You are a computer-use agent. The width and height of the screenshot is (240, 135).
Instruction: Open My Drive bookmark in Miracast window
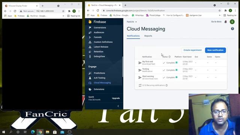click(x=37, y=16)
